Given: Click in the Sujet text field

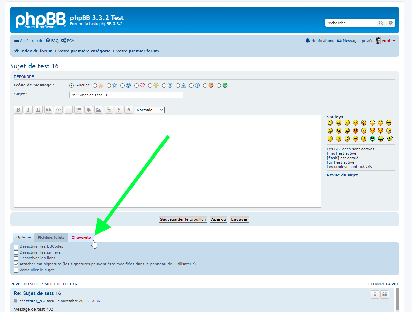Looking at the screenshot, I should pos(126,95).
